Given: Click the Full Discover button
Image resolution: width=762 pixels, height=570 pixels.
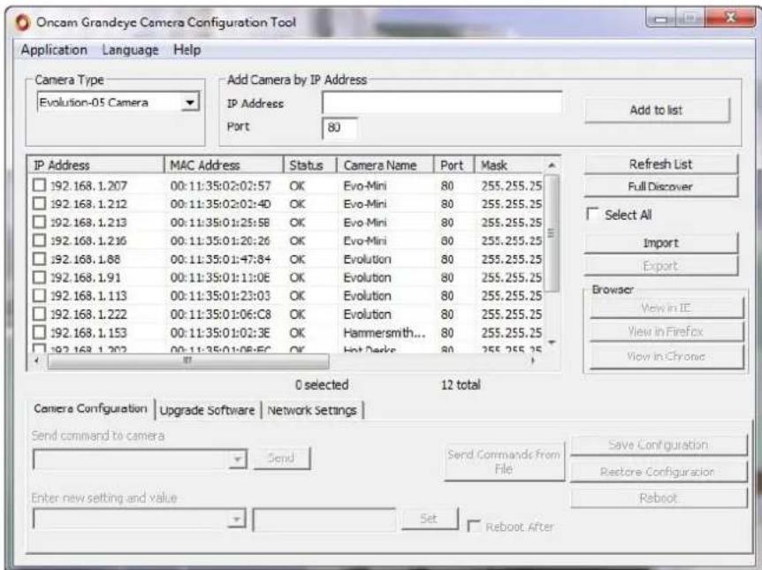Looking at the screenshot, I should (x=660, y=186).
